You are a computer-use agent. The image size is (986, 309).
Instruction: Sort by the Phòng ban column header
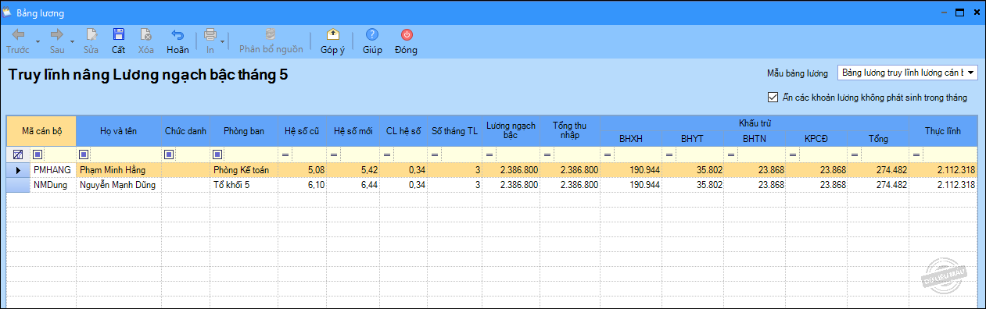tap(244, 131)
